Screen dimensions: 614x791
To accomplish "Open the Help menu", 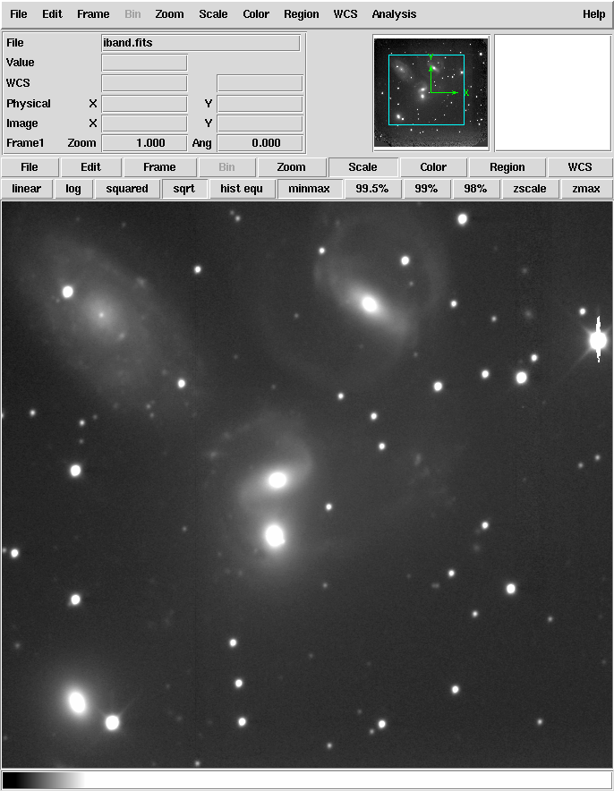I will coord(593,14).
